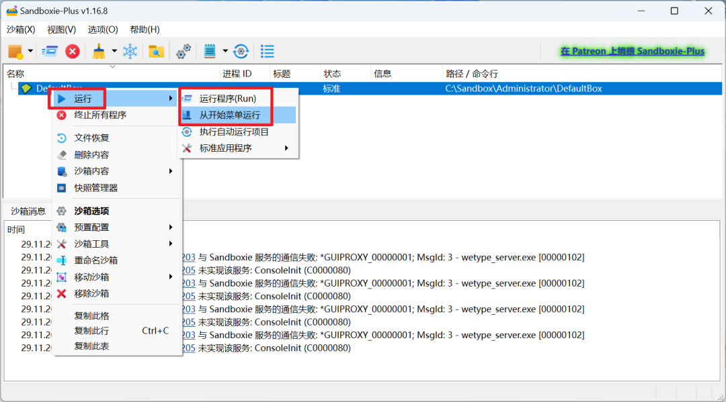This screenshot has width=726, height=402.
Task: Select 从开始菜单运行 in the submenu
Action: coord(238,115)
